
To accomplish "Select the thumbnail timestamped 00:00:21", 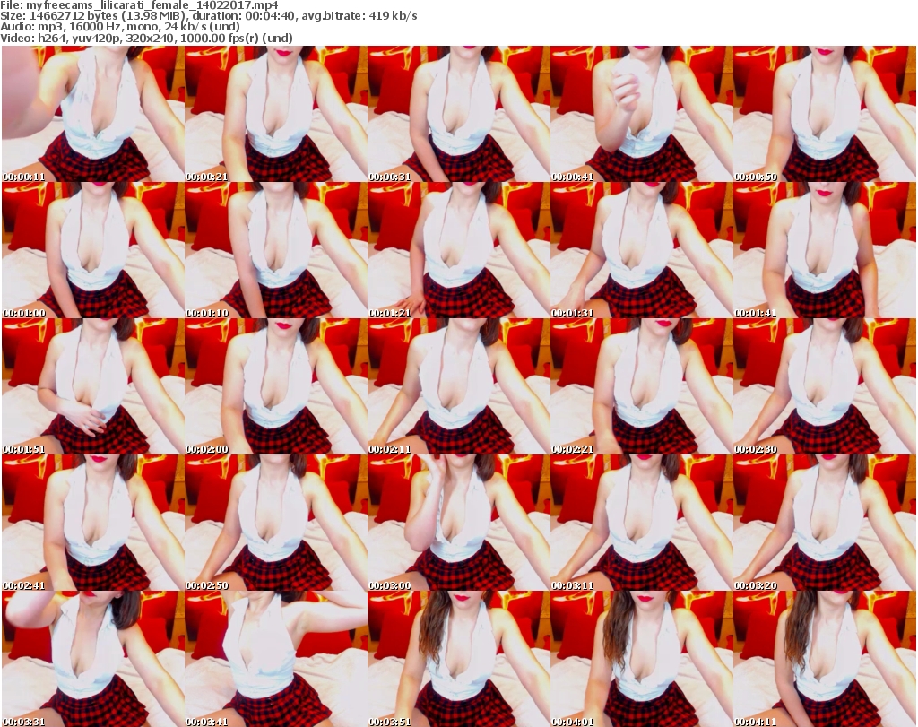I will [276, 114].
